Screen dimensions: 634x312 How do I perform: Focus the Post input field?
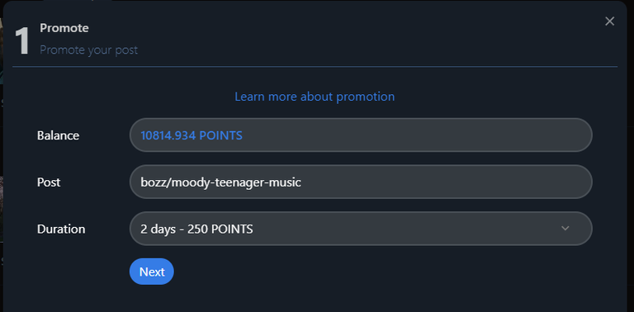pyautogui.click(x=361, y=182)
